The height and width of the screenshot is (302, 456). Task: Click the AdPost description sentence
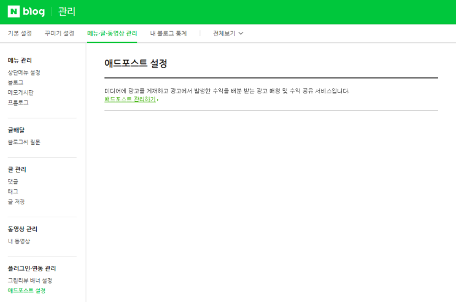(227, 91)
